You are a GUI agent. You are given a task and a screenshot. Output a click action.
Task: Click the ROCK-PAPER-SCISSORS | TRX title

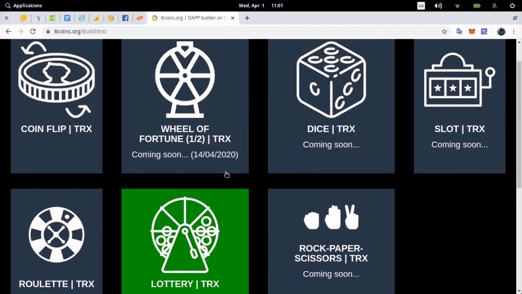point(331,253)
